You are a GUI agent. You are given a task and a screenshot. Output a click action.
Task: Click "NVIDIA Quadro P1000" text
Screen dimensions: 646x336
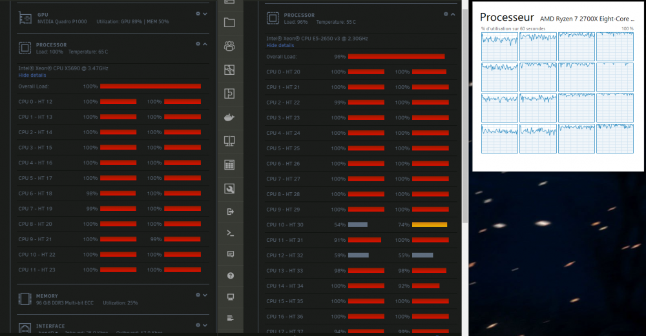pos(62,21)
